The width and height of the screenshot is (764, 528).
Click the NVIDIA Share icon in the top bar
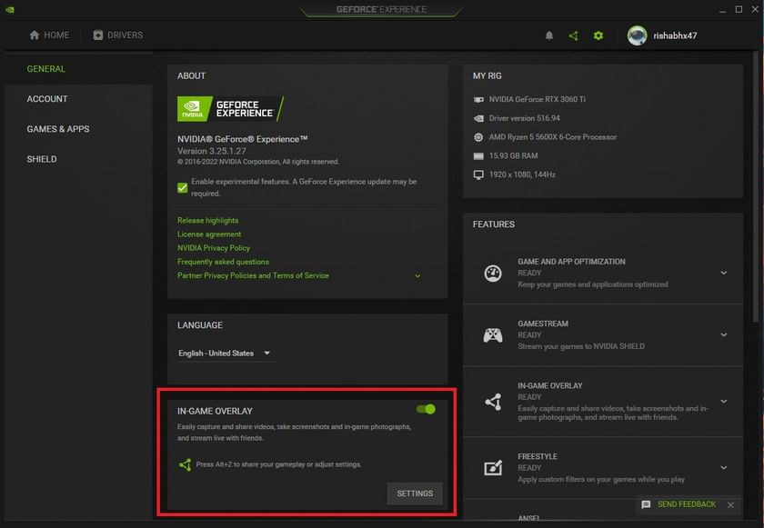pos(574,35)
